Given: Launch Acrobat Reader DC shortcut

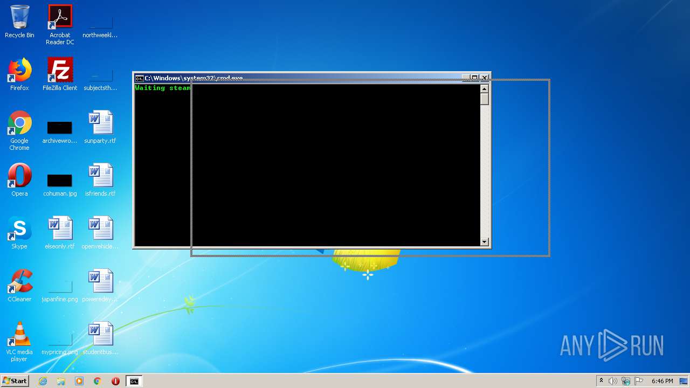Looking at the screenshot, I should coord(60,25).
